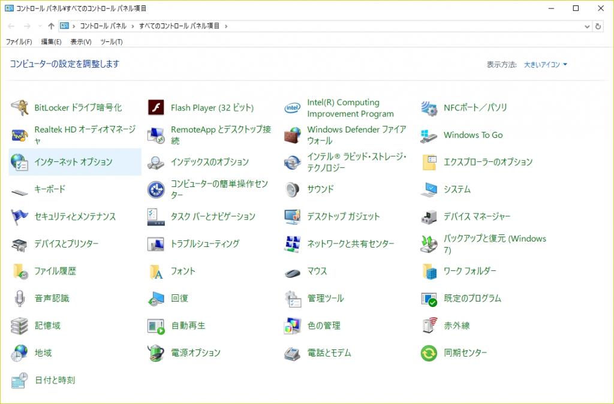This screenshot has width=614, height=404.
Task: Open the BitLocker ドライブ暗号化 icon
Action: 19,108
